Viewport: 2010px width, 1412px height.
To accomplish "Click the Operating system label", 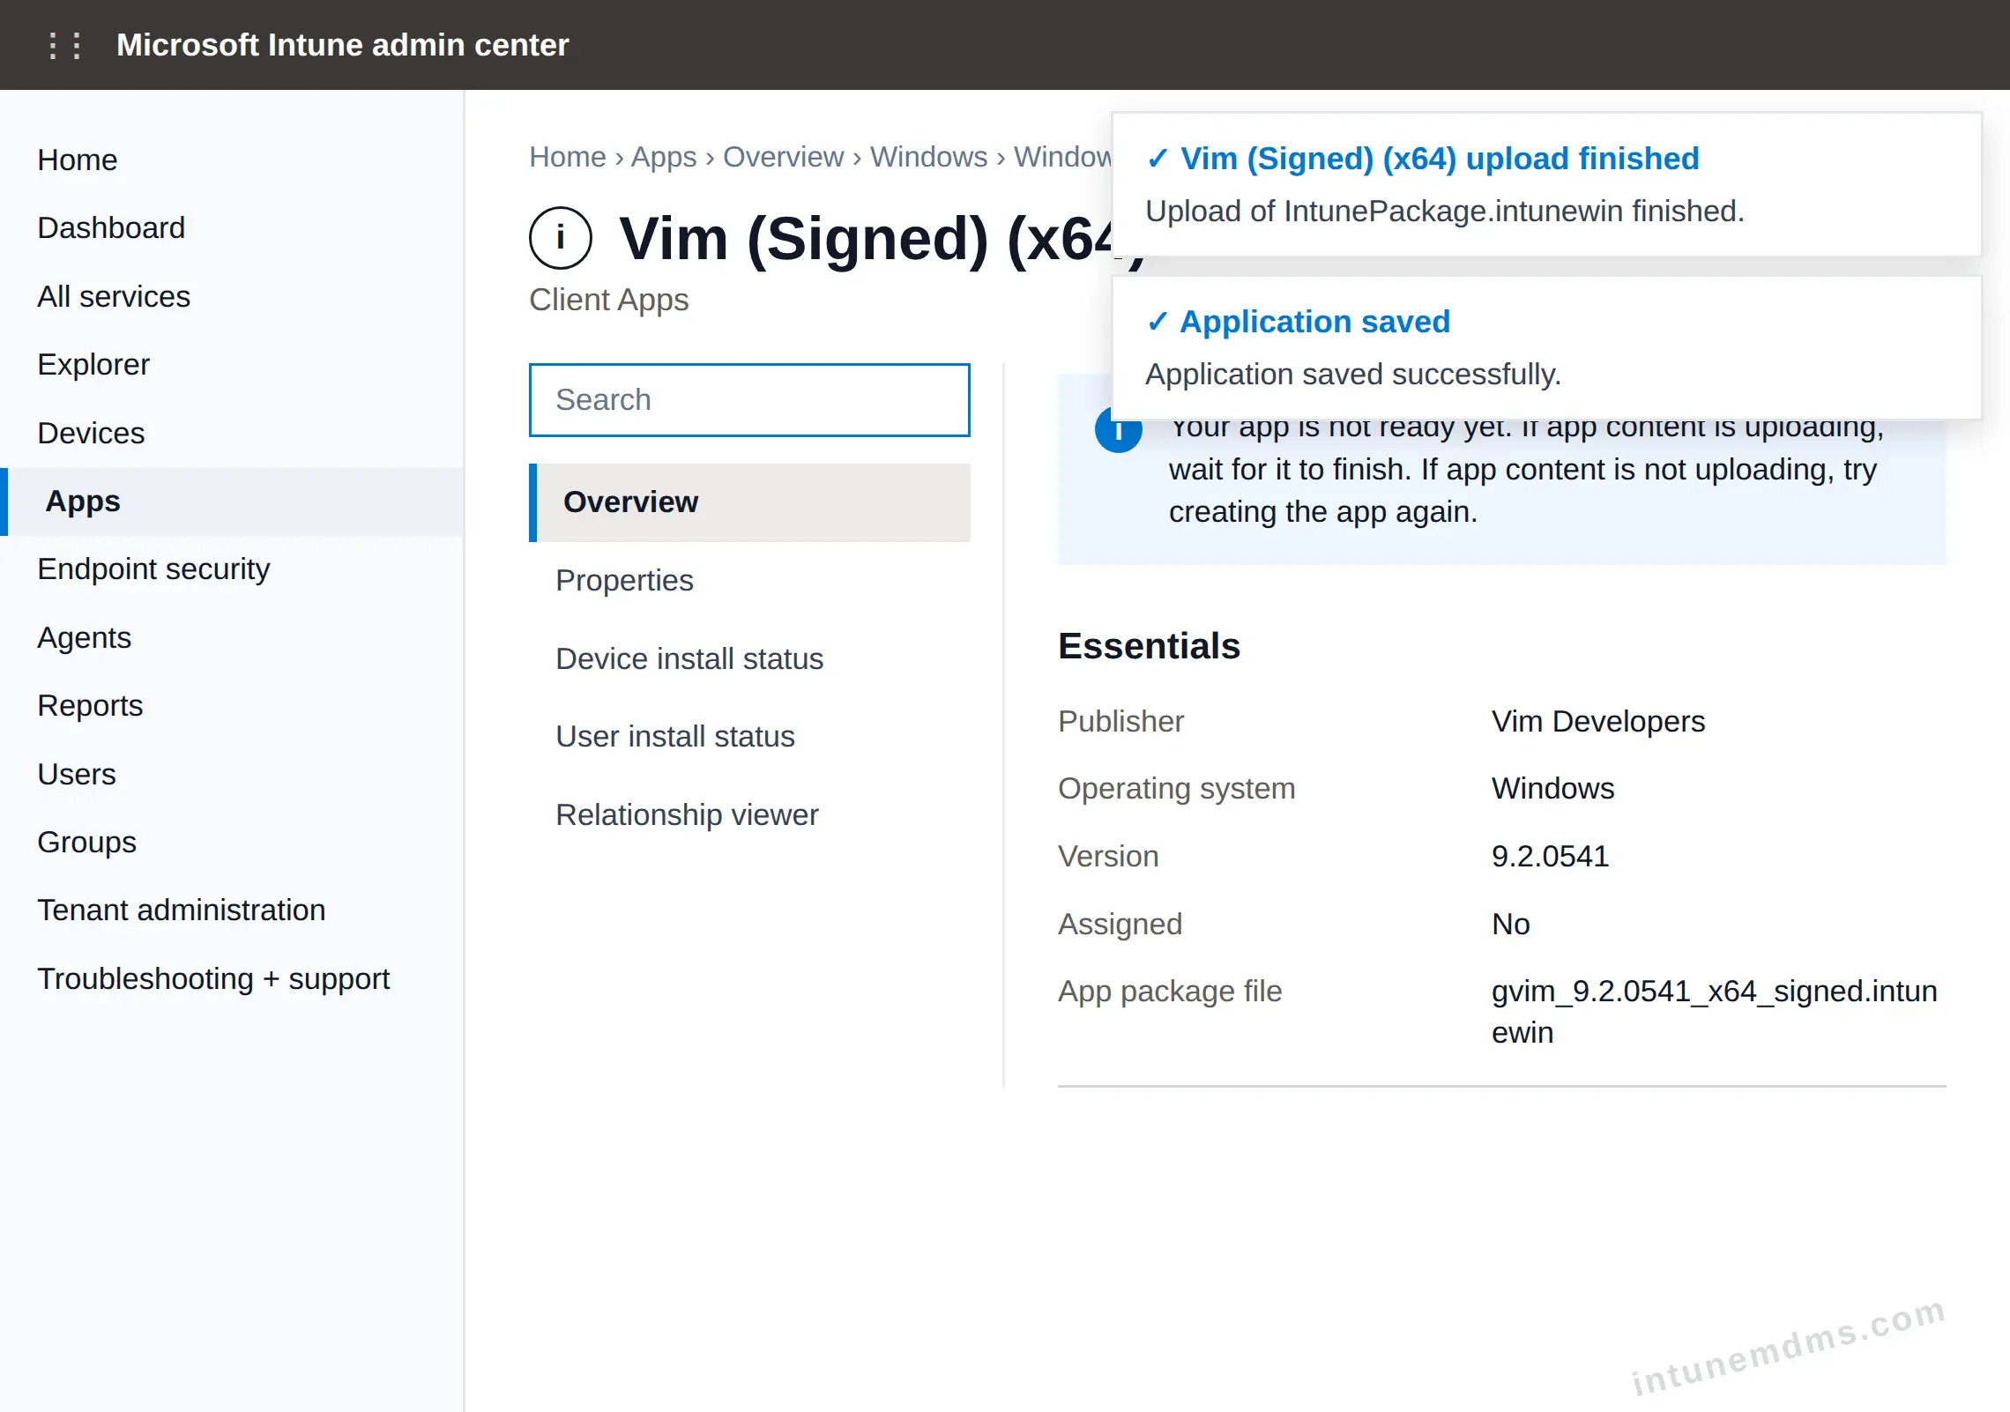I will tap(1177, 788).
